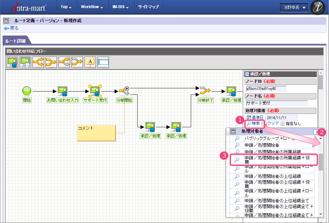Select 申請／処理開始者の上位組織全て＋役職 row text
The height and width of the screenshot is (223, 329).
(279, 208)
